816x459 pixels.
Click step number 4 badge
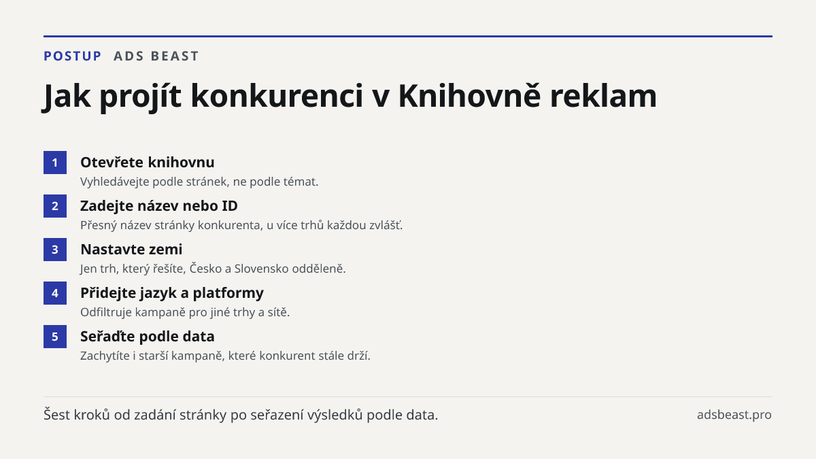pos(55,293)
